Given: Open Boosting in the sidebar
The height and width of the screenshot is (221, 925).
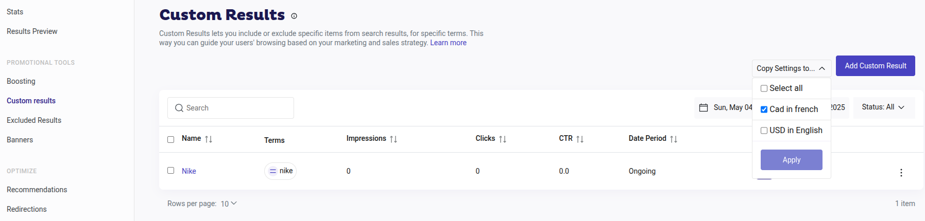Looking at the screenshot, I should click(21, 81).
